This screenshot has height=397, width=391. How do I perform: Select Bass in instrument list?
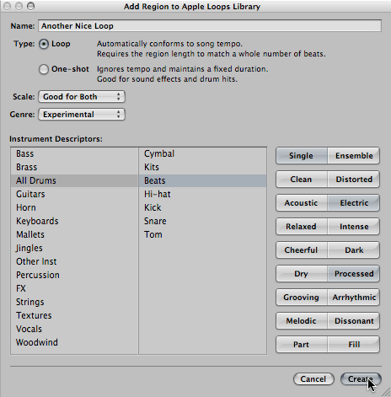(x=74, y=153)
